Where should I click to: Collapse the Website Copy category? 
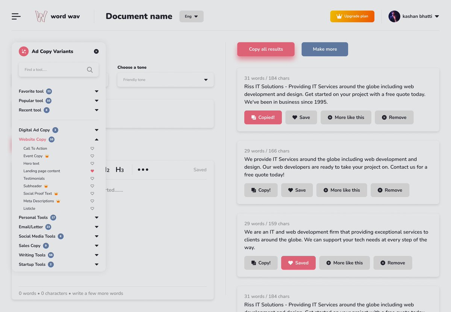(x=97, y=139)
